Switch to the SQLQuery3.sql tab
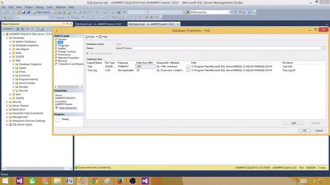 (98, 24)
